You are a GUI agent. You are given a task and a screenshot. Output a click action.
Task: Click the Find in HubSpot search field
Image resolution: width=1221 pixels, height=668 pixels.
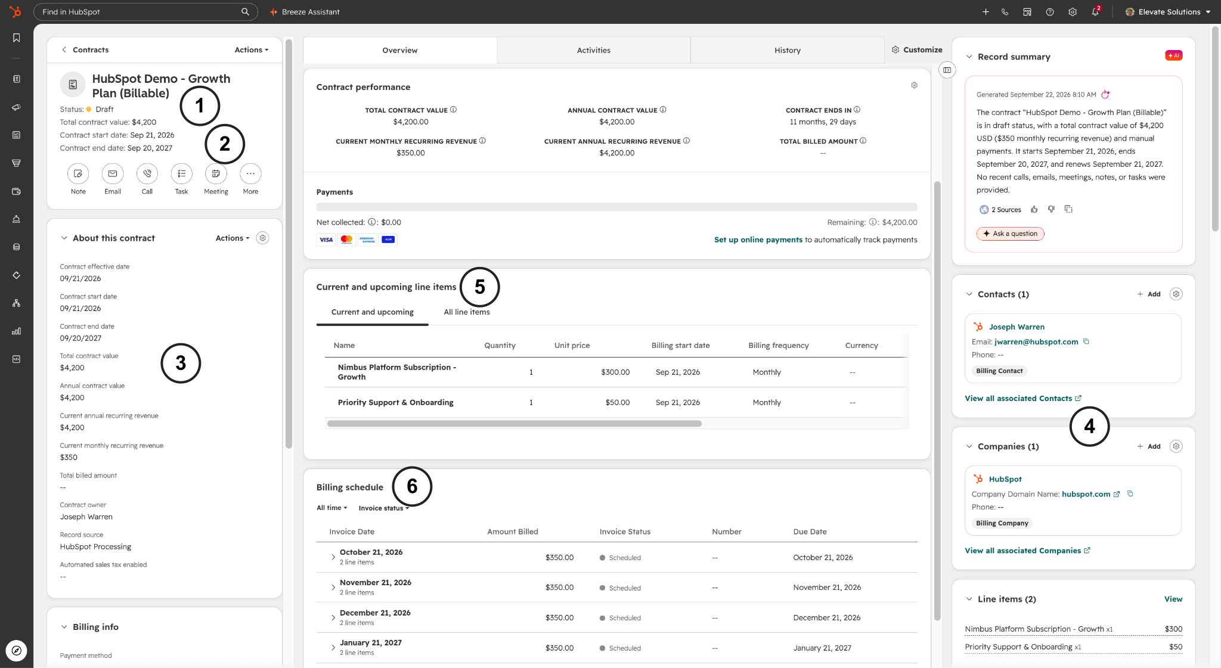(145, 12)
